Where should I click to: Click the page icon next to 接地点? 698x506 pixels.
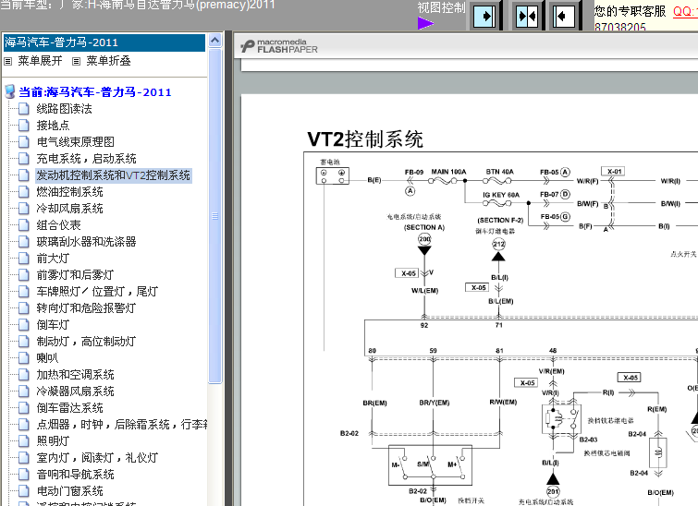(x=24, y=126)
